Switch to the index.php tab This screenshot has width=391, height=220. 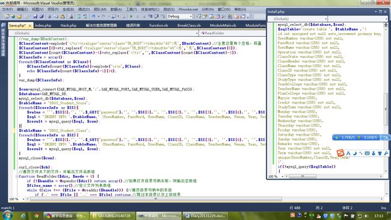click(43, 25)
